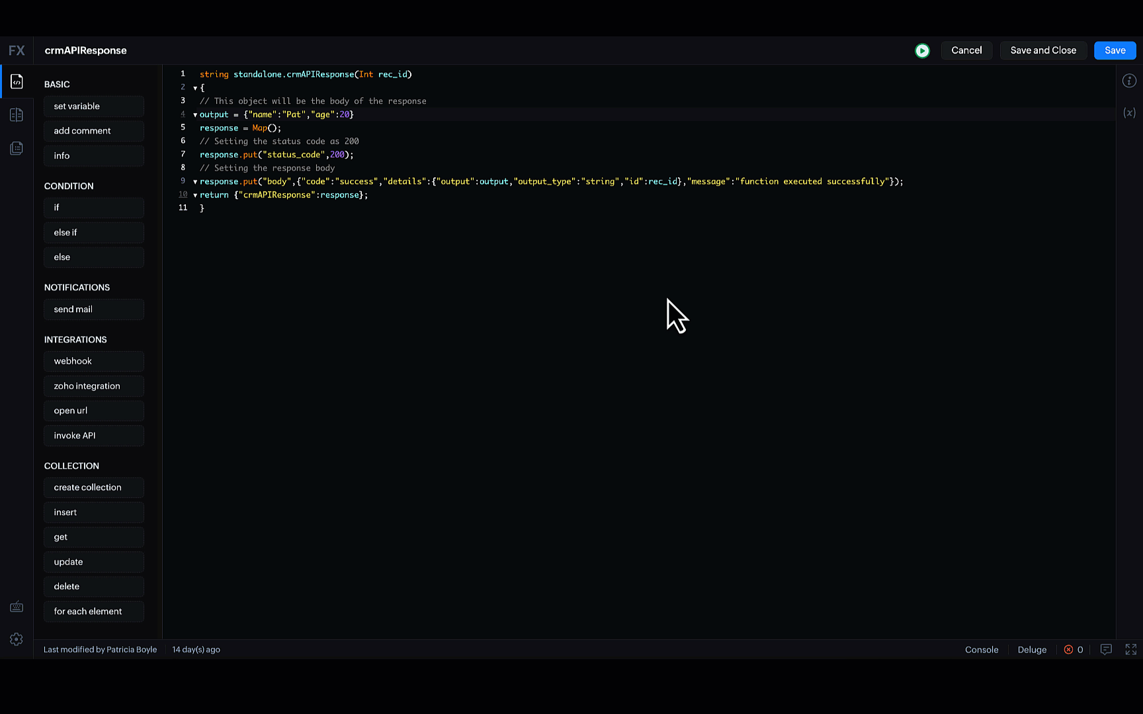Click Save and Close button

pyautogui.click(x=1043, y=50)
